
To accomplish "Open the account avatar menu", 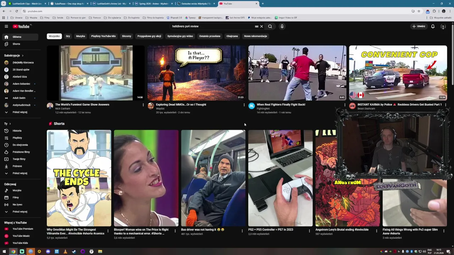I will (443, 26).
